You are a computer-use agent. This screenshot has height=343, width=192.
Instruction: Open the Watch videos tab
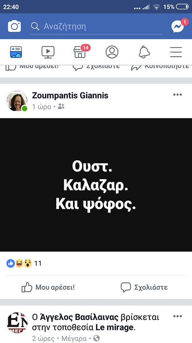click(48, 52)
